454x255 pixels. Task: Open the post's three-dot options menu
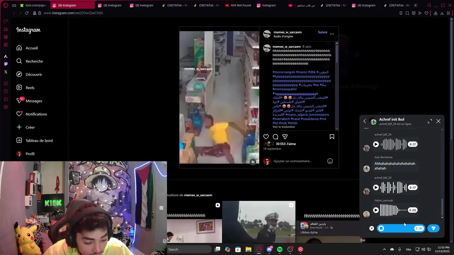332,34
